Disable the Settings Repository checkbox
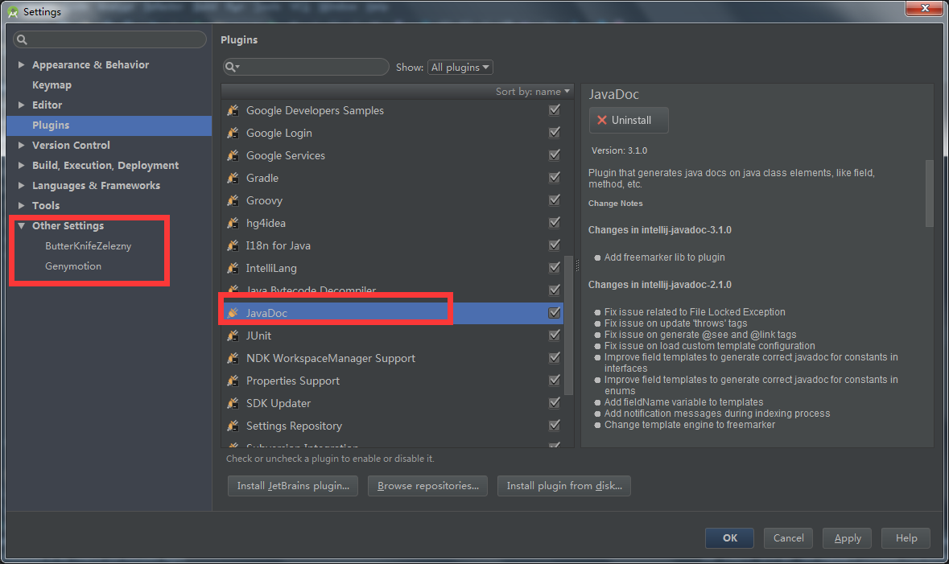Image resolution: width=949 pixels, height=564 pixels. click(x=555, y=426)
